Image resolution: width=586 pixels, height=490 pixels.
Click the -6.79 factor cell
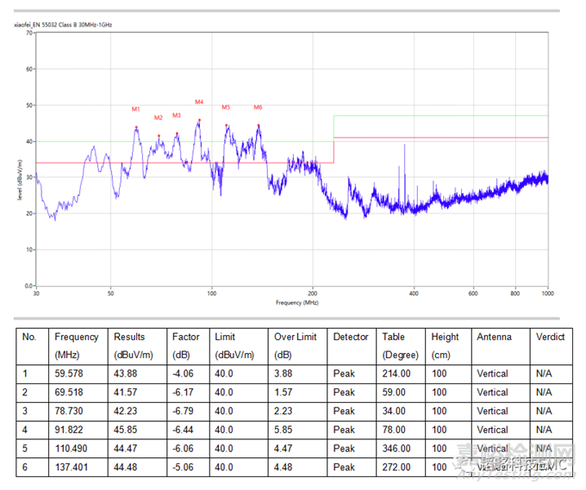[x=185, y=411]
